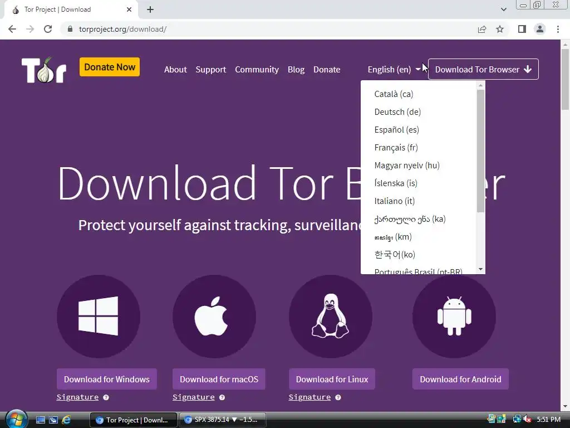Screen dimensions: 570x428
Task: Click the Linux penguin circle icon
Action: [331, 316]
